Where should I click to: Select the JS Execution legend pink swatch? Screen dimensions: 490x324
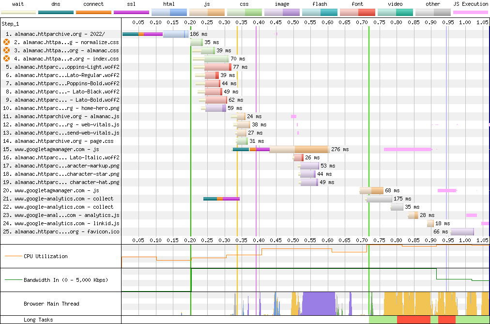click(x=470, y=12)
